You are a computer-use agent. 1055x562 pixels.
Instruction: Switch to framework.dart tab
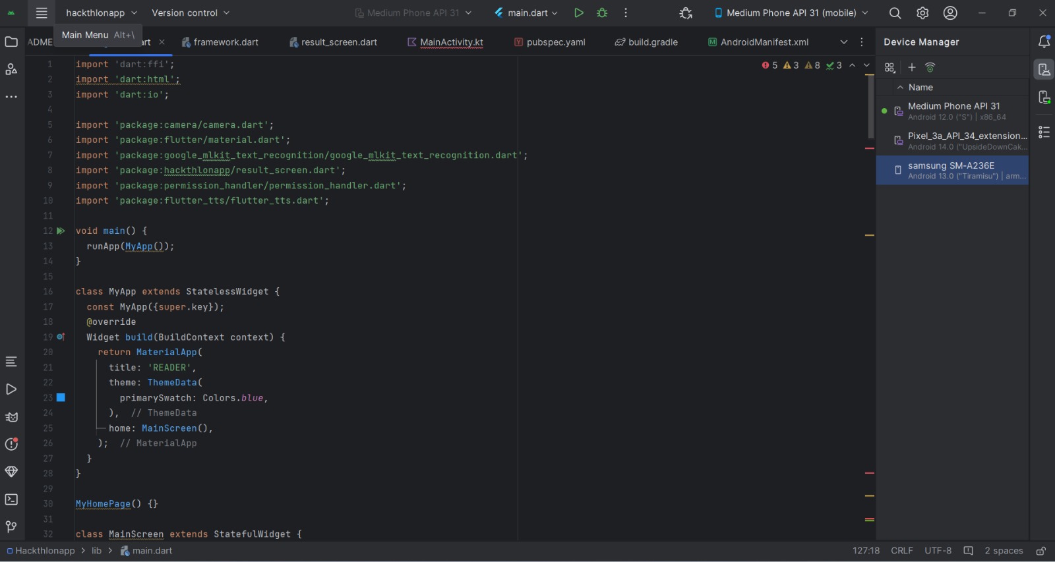[220, 42]
